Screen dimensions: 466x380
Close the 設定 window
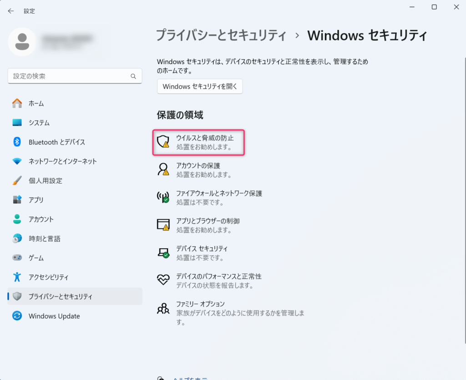tap(456, 7)
